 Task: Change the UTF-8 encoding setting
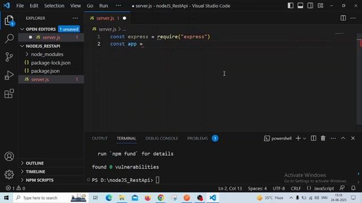pyautogui.click(x=279, y=188)
